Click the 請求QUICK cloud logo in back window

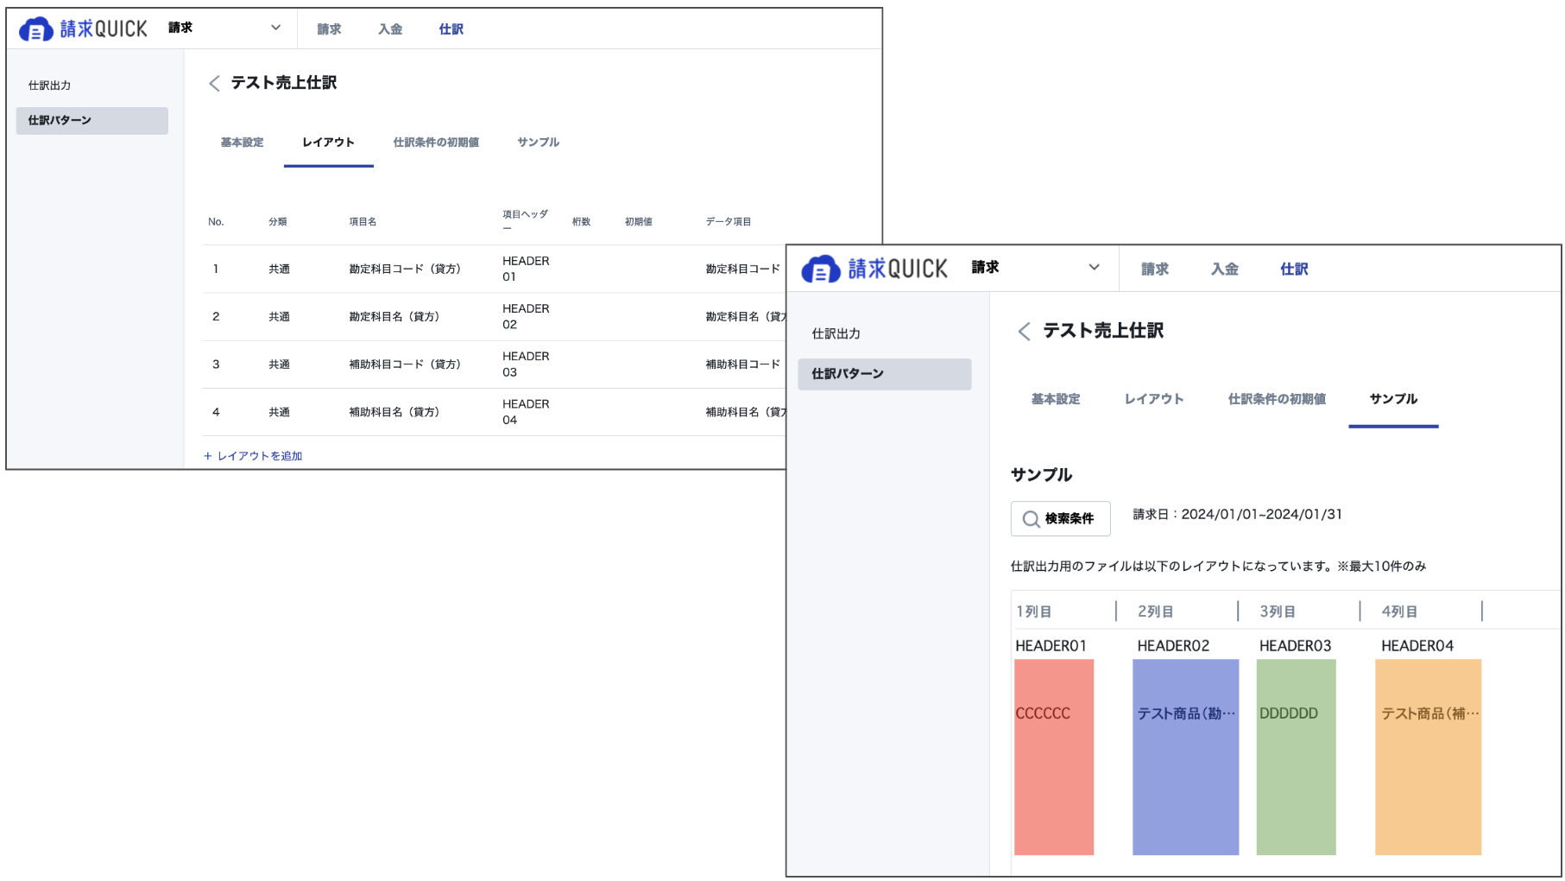point(83,29)
